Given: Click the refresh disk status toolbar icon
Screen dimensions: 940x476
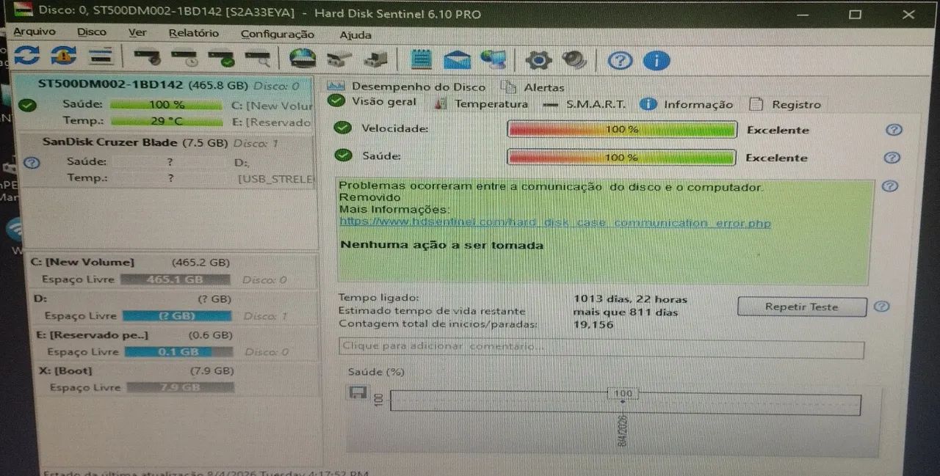Looking at the screenshot, I should [26, 56].
